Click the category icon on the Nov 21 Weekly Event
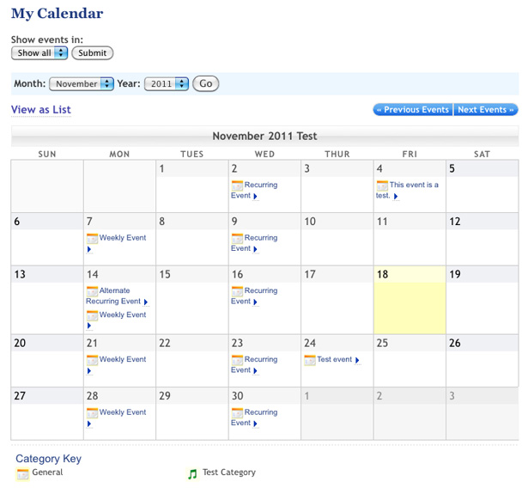528x494 pixels. 92,360
